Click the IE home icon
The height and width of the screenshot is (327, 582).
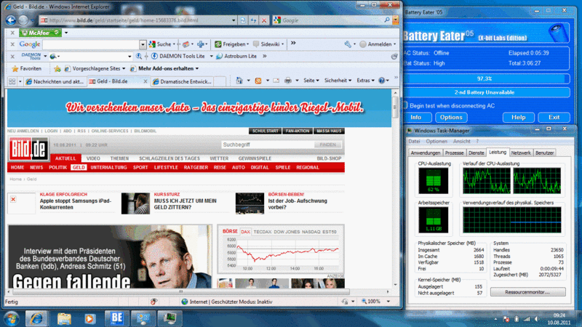(239, 81)
